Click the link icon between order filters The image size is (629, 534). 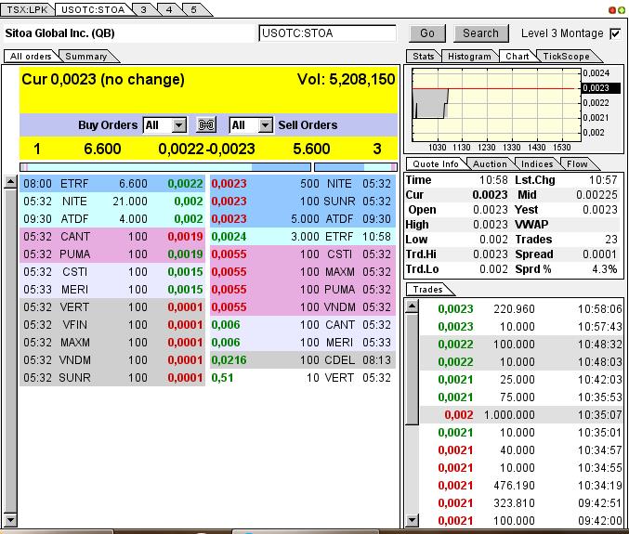pyautogui.click(x=207, y=125)
